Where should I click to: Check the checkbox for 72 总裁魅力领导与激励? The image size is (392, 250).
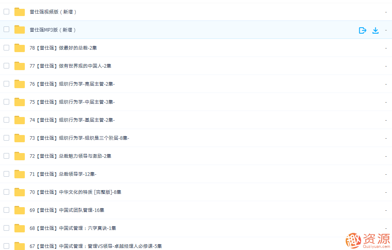tap(6, 156)
